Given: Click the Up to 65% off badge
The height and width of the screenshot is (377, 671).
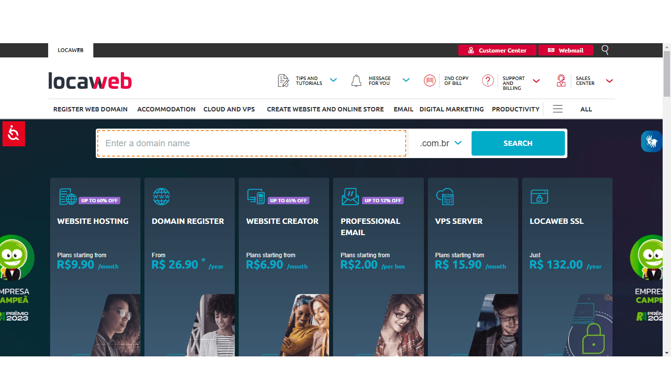Looking at the screenshot, I should click(x=289, y=200).
